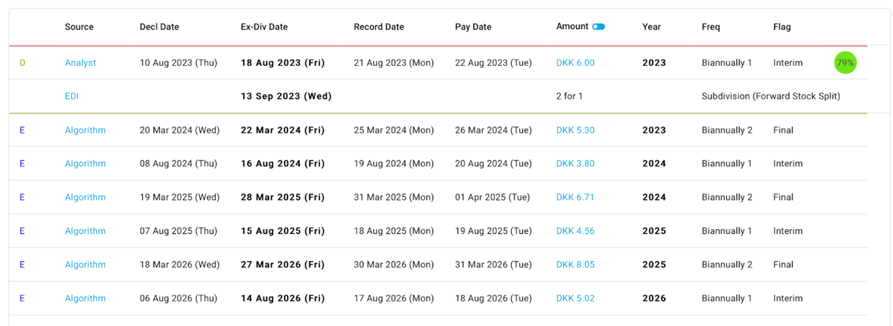Click the 28 Mar 2025 ex-dividend date
The width and height of the screenshot is (893, 326).
coord(282,197)
